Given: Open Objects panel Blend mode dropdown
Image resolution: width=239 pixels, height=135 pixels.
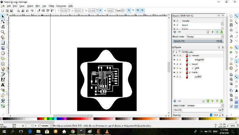Looking at the screenshot, I should [x=205, y=106].
